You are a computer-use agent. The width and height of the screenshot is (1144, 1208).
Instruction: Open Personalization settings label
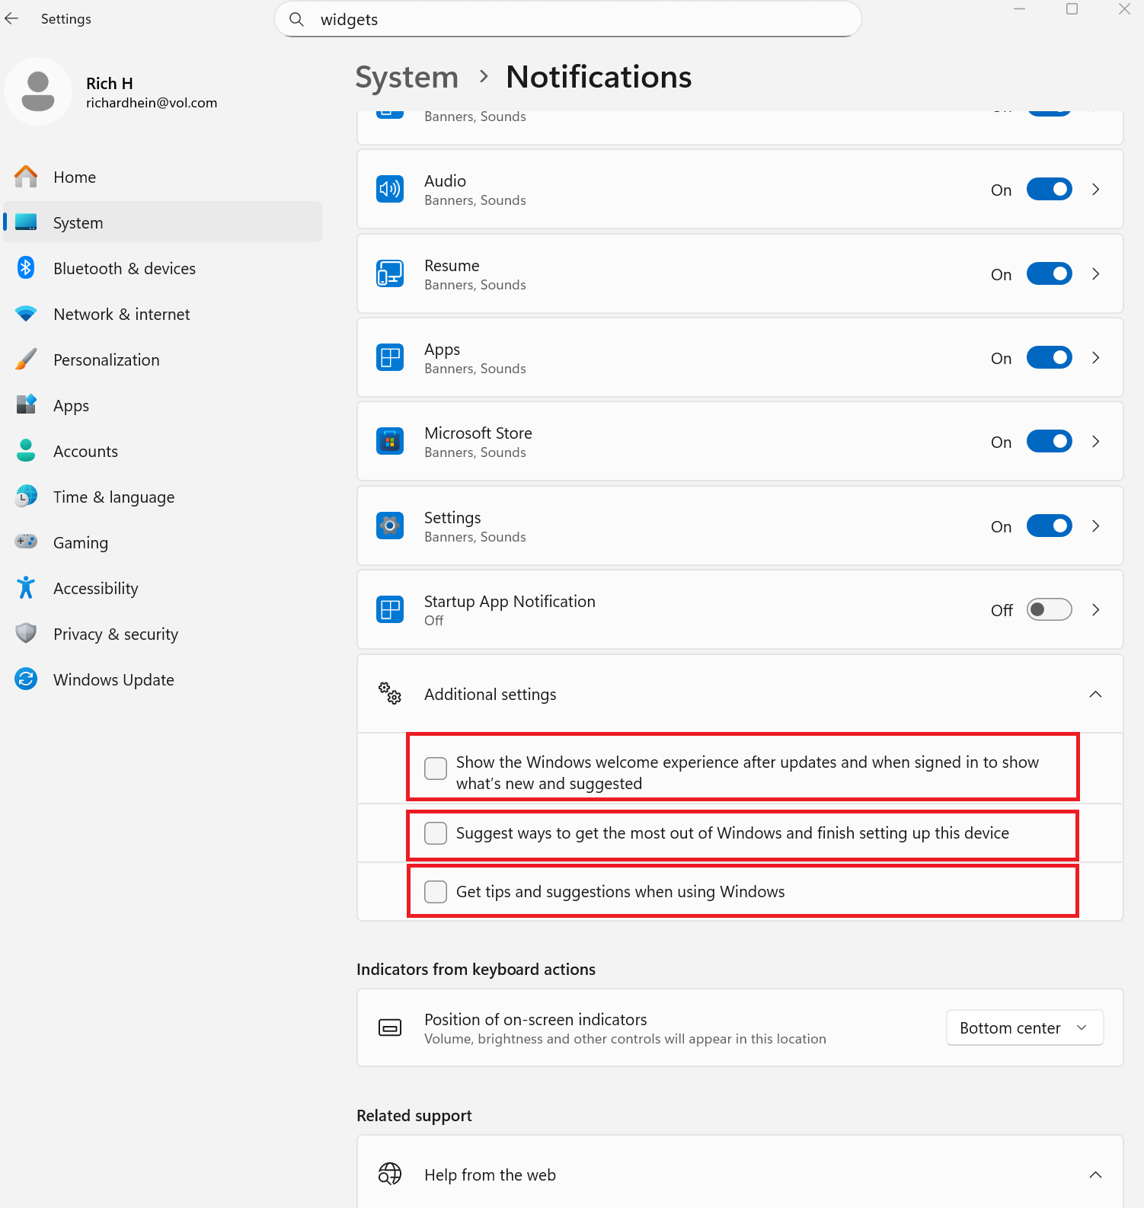pos(107,360)
